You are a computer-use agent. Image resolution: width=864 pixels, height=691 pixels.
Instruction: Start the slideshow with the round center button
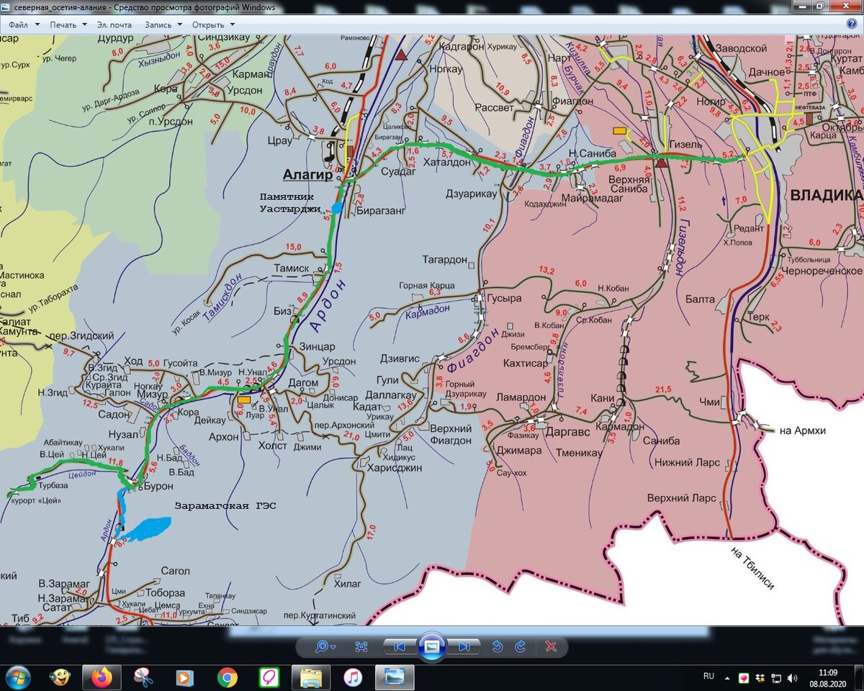click(432, 646)
